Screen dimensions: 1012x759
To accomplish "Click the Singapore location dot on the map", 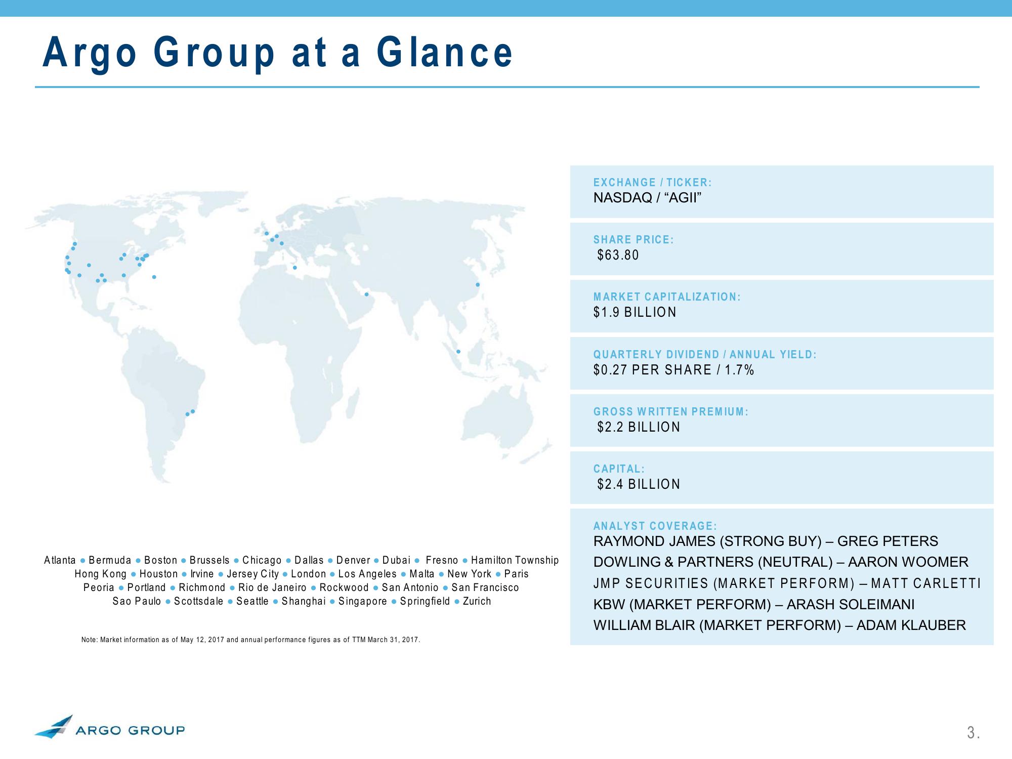I will tap(458, 351).
